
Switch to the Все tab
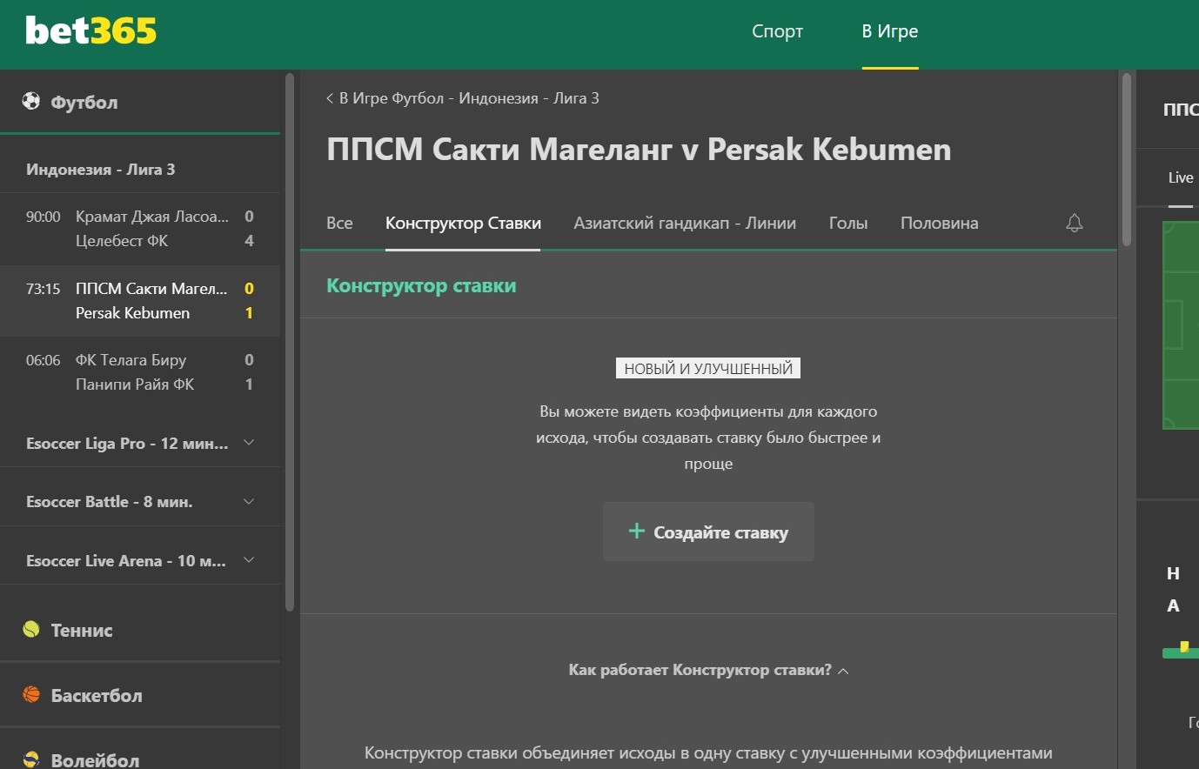click(x=339, y=224)
